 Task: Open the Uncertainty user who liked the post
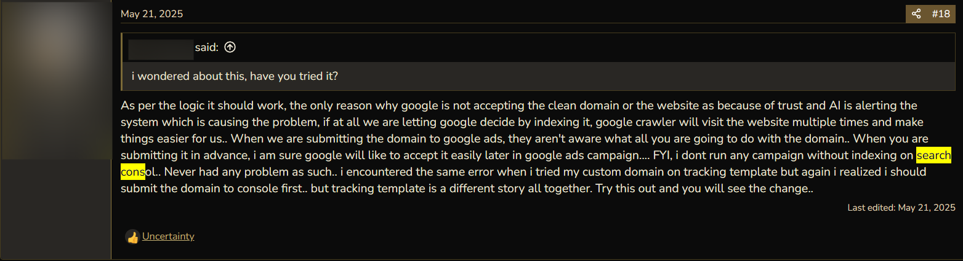pyautogui.click(x=168, y=236)
